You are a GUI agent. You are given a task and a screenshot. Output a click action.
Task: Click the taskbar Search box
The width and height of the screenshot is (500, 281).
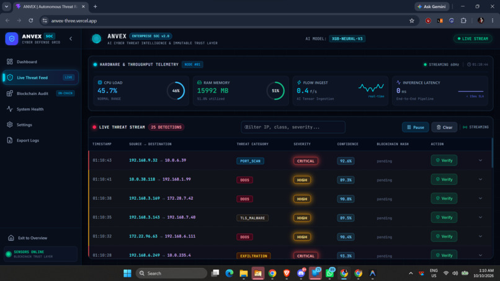point(172,274)
